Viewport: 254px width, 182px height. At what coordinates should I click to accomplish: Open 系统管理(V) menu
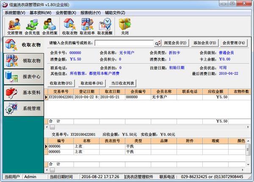[15, 13]
